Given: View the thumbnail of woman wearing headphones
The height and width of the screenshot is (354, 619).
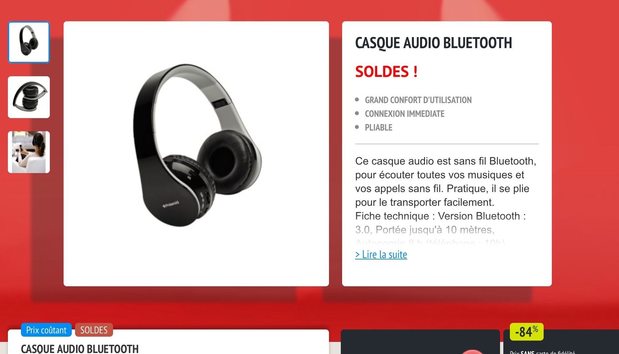Looking at the screenshot, I should (x=29, y=152).
